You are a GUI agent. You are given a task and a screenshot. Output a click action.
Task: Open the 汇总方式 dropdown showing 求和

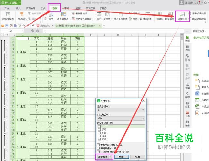[121, 118]
